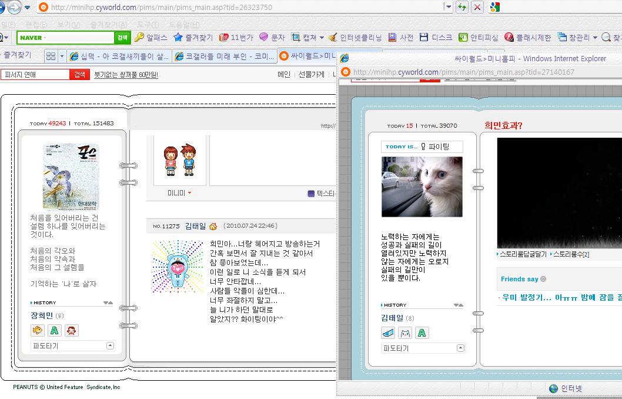Click the white cat profile photo
The width and height of the screenshot is (622, 399).
(422, 187)
